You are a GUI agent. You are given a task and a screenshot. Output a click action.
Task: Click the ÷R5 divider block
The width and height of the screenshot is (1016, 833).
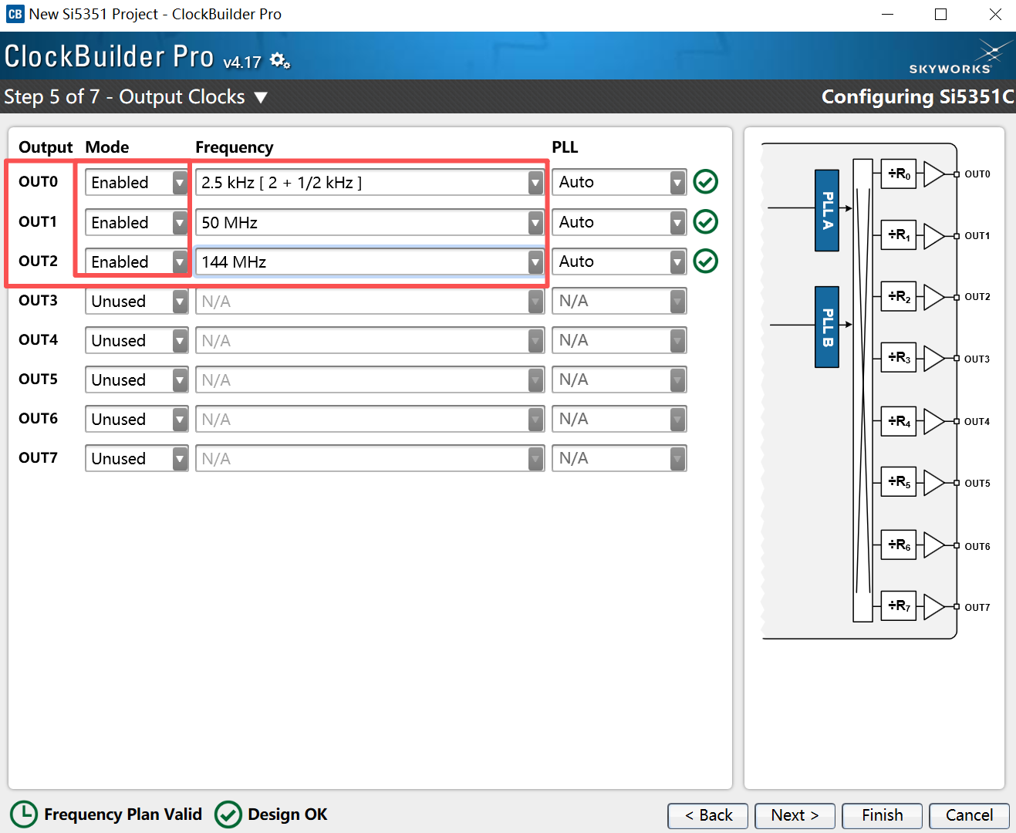899,483
